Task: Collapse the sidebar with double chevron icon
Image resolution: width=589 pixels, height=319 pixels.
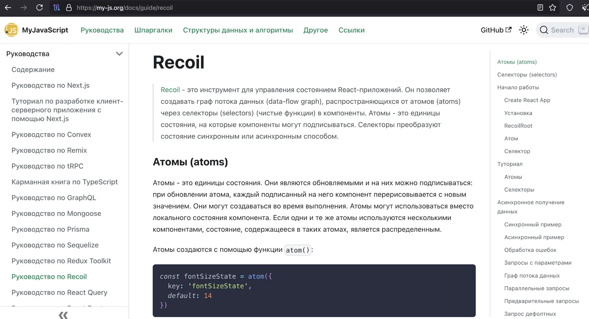Action: 63,315
